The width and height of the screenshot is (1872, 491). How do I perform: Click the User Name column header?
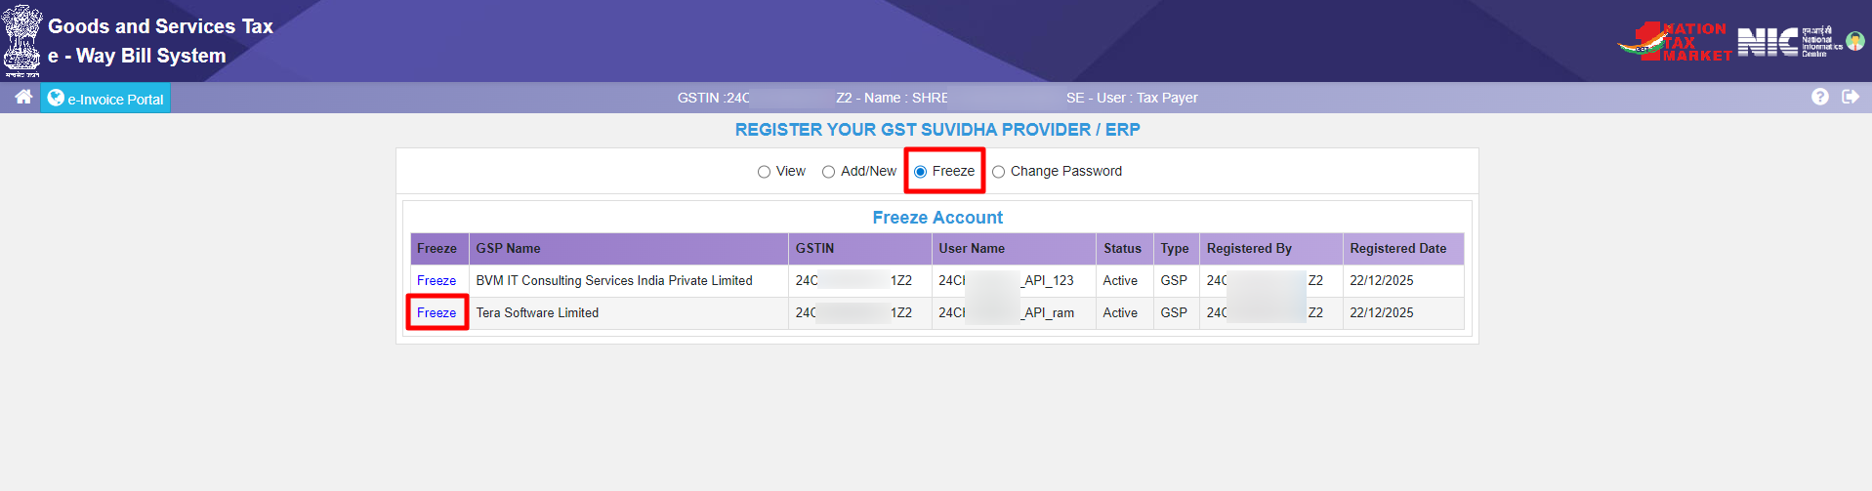[972, 249]
